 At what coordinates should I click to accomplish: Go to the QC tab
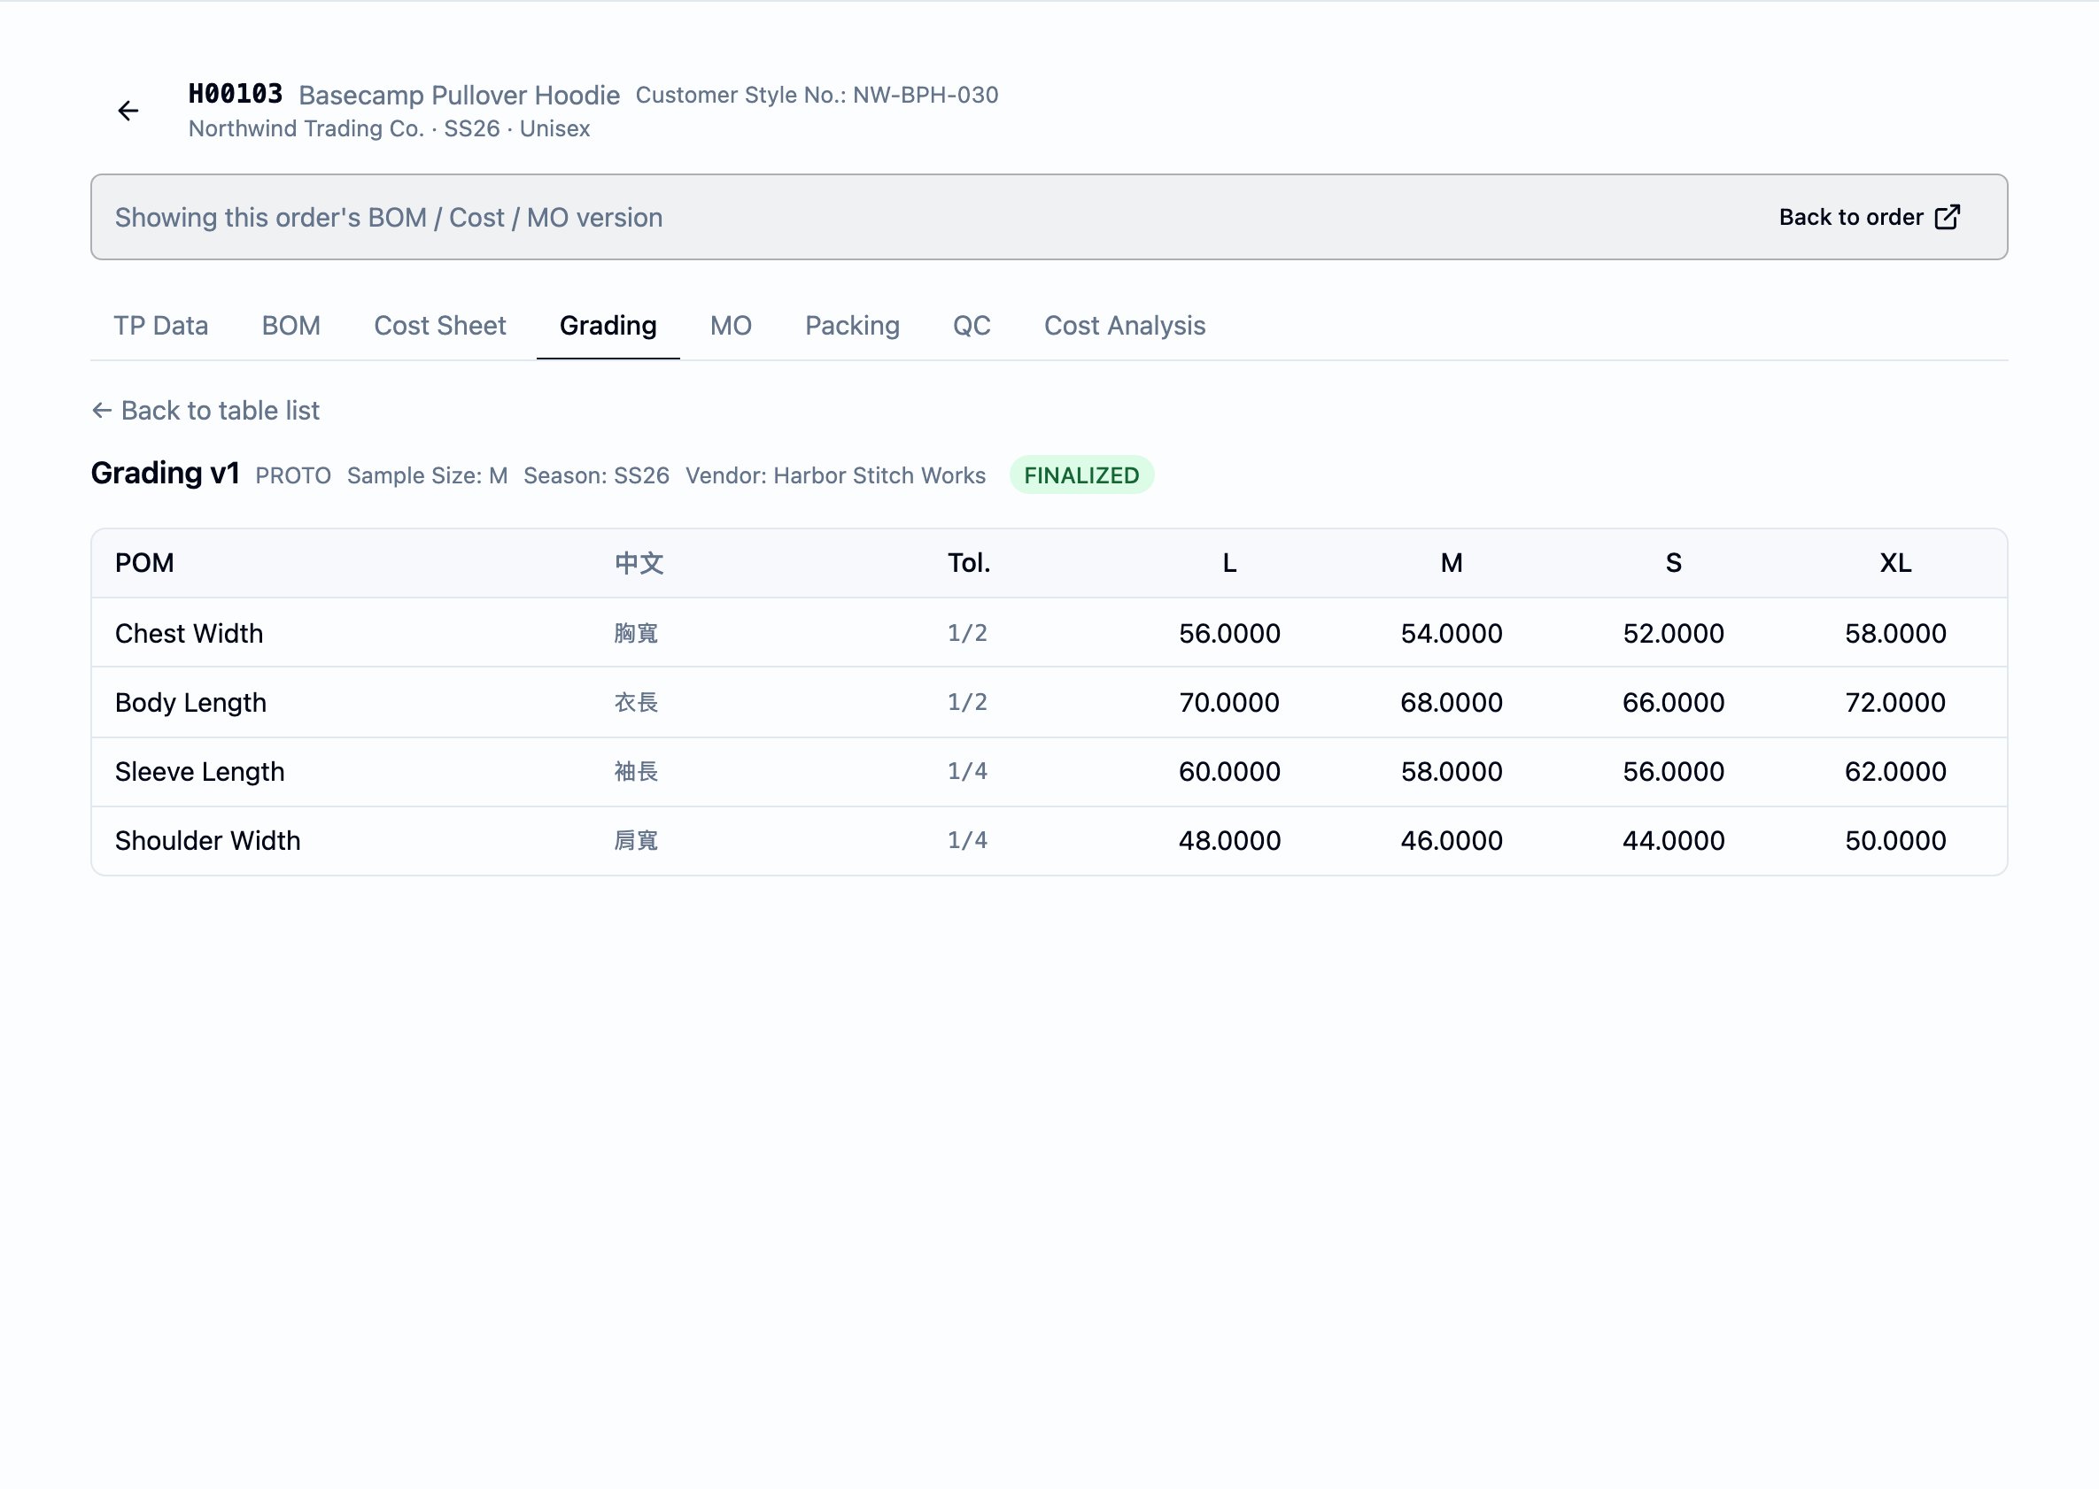click(x=972, y=326)
